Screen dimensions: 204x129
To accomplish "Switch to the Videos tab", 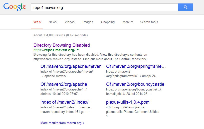I will point(70,22).
